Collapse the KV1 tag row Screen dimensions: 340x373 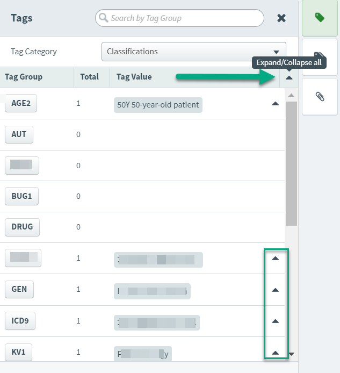pyautogui.click(x=276, y=353)
